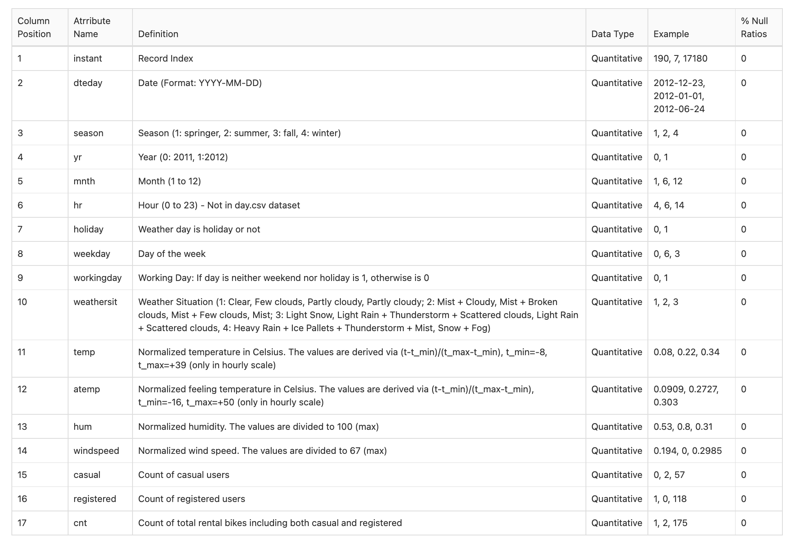The width and height of the screenshot is (791, 544).
Task: Select the % Null Ratios header
Action: [758, 27]
